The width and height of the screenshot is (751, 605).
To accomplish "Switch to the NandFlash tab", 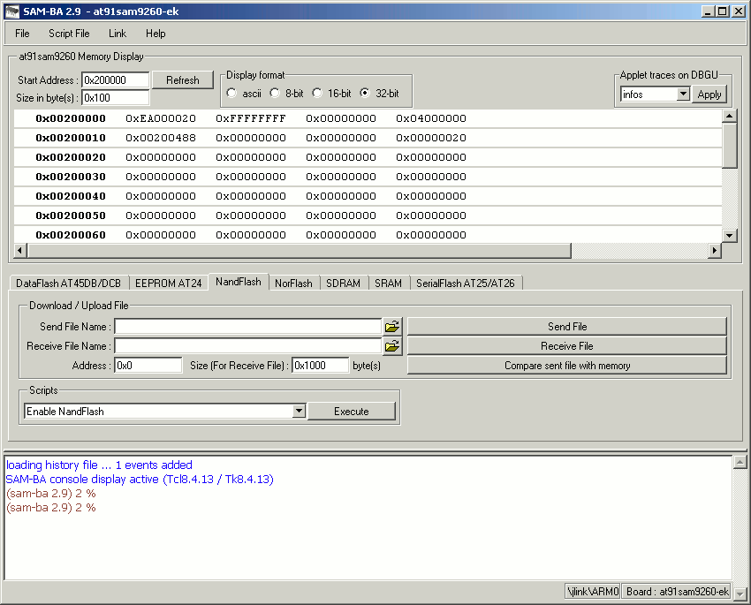I will [239, 282].
